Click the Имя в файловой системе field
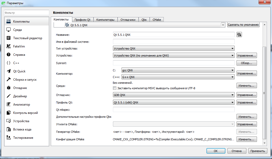Viewport: 272px width, 159px height. tap(174, 42)
